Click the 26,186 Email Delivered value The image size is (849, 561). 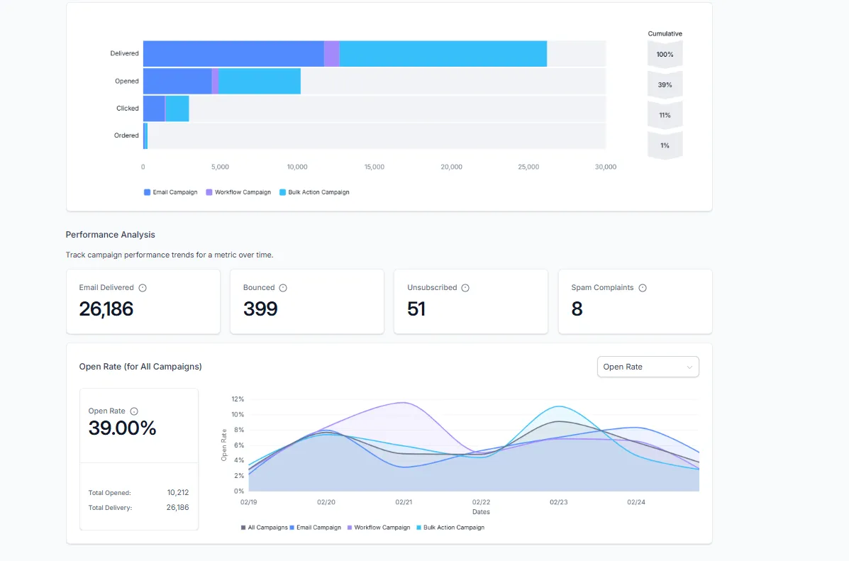click(x=106, y=309)
